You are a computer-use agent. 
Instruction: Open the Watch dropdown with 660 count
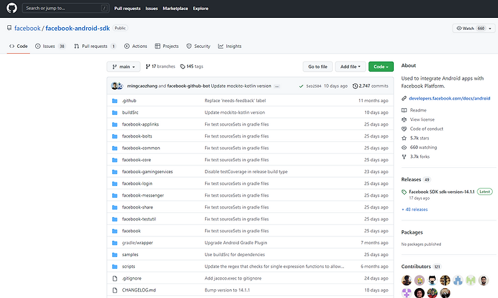(473, 29)
